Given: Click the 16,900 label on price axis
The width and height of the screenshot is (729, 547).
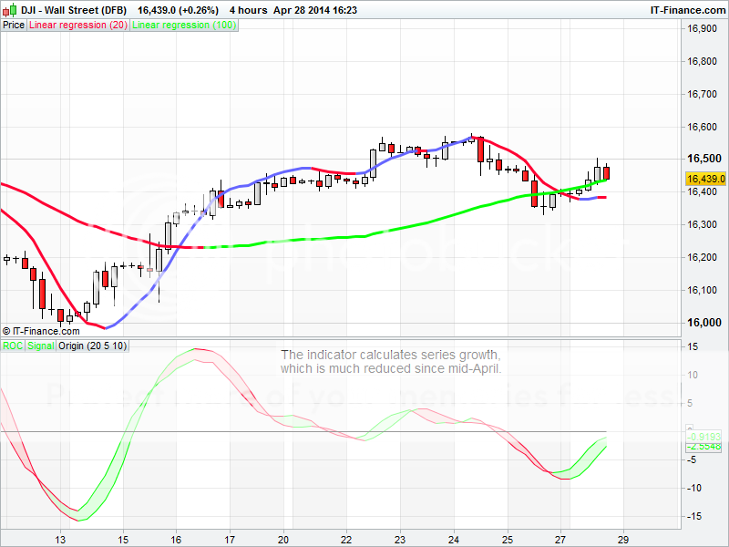Looking at the screenshot, I should coord(702,28).
